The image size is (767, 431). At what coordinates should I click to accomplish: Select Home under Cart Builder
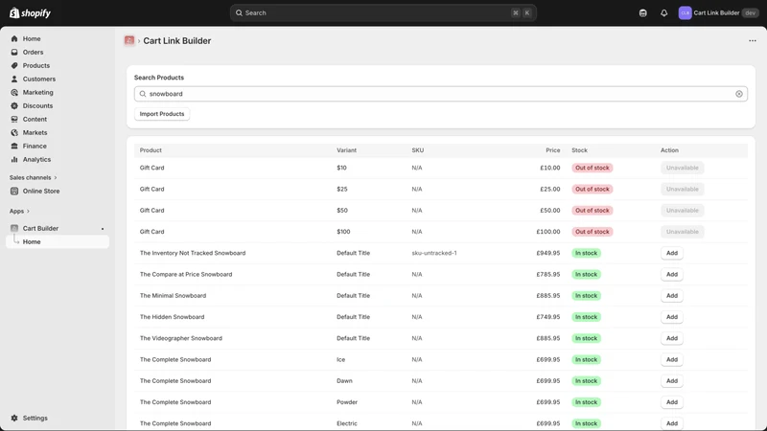point(58,242)
